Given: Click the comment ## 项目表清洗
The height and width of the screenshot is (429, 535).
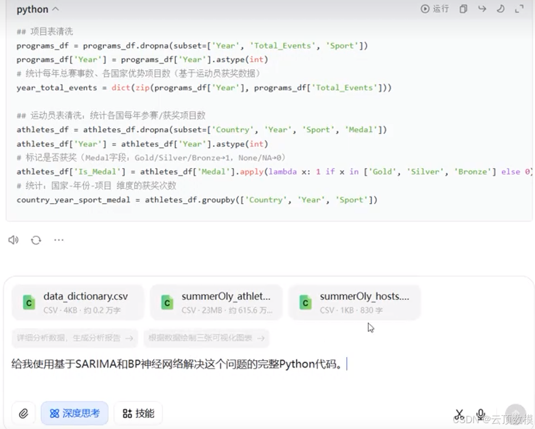Looking at the screenshot, I should tap(45, 32).
